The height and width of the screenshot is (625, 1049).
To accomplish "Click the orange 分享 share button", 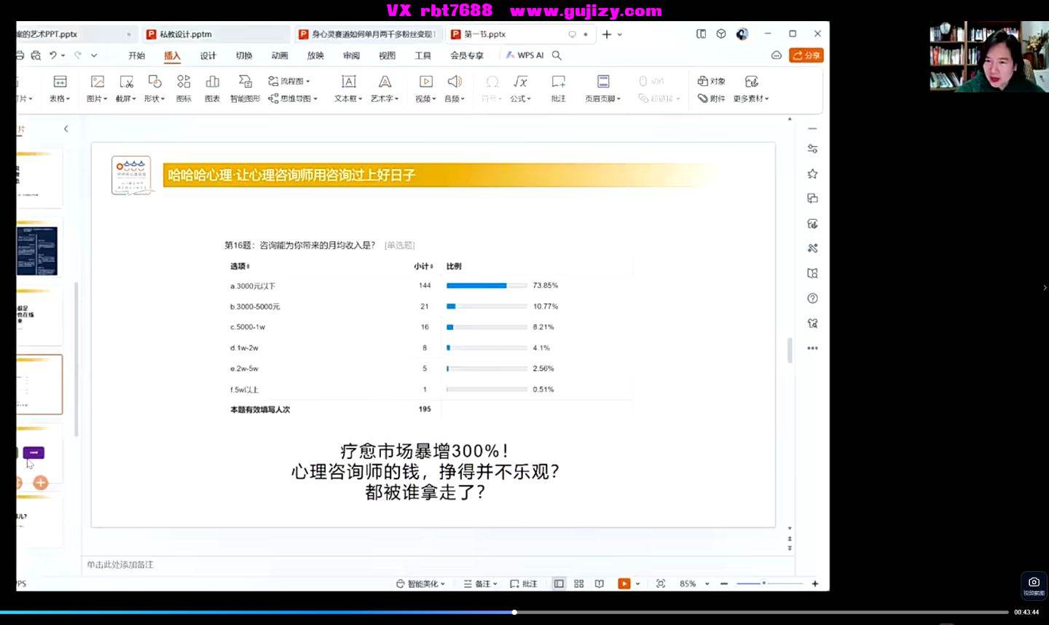I will coord(806,55).
